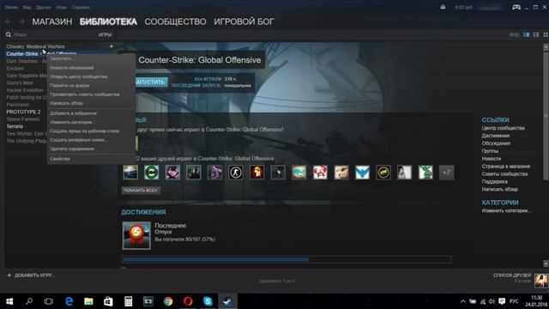Open the profile avatar next to СПИСОК ДРУЗЕЙ
549x309 pixels.
[541, 281]
